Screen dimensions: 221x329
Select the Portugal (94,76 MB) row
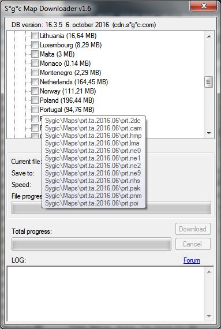point(67,110)
